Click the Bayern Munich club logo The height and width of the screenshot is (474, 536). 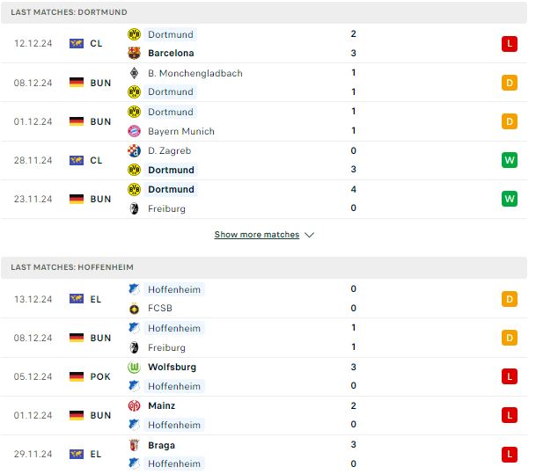(x=134, y=131)
